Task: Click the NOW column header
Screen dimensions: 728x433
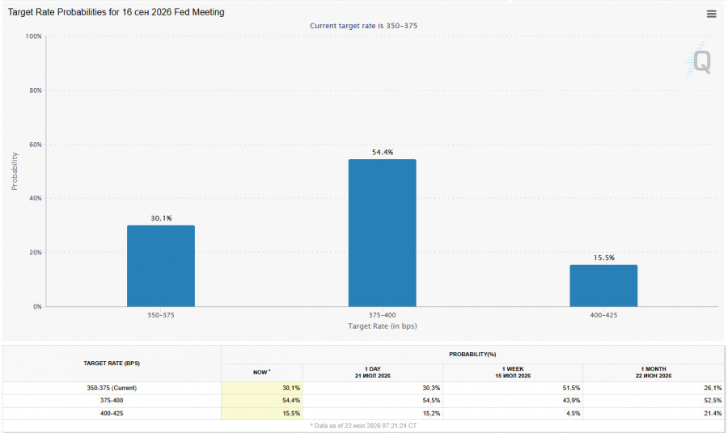Action: point(262,372)
